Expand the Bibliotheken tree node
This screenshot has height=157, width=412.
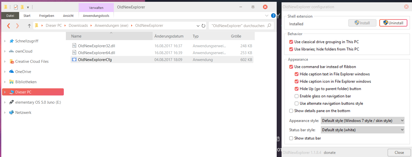coord(5,82)
